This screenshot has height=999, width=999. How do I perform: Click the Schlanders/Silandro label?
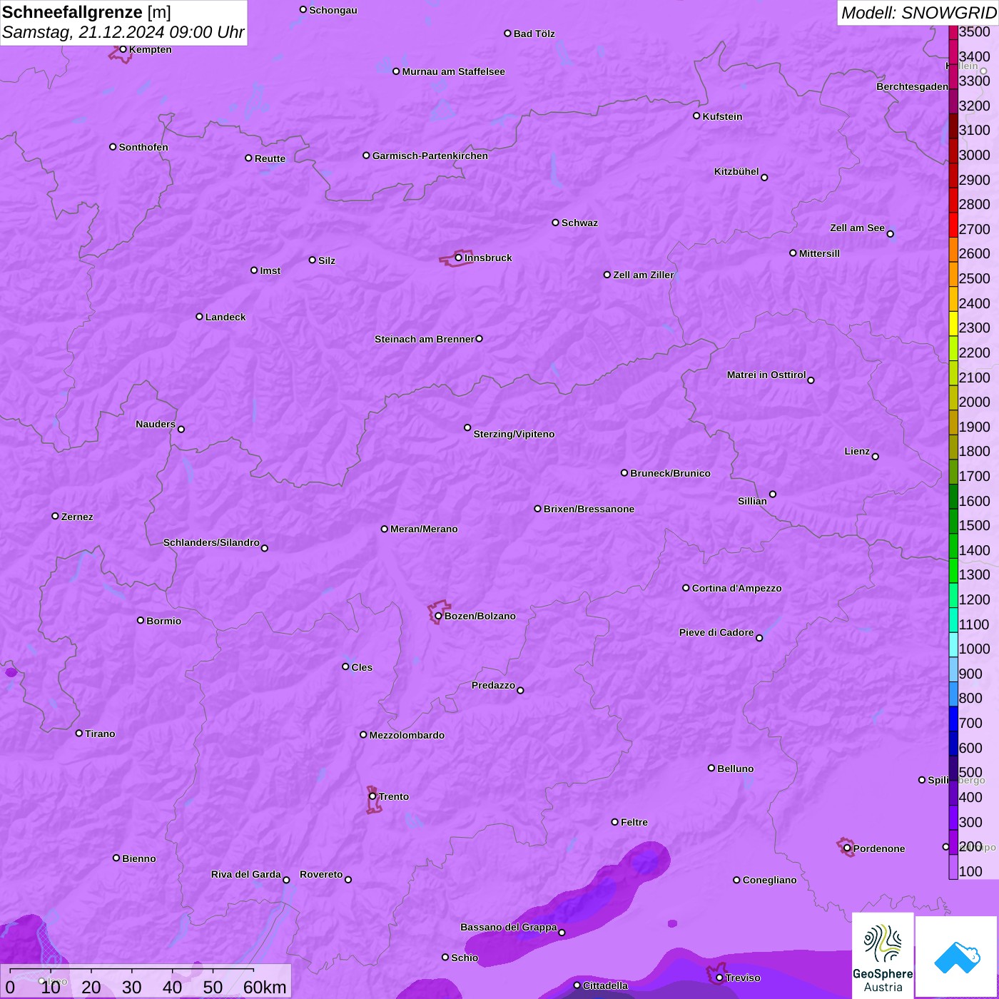point(212,542)
